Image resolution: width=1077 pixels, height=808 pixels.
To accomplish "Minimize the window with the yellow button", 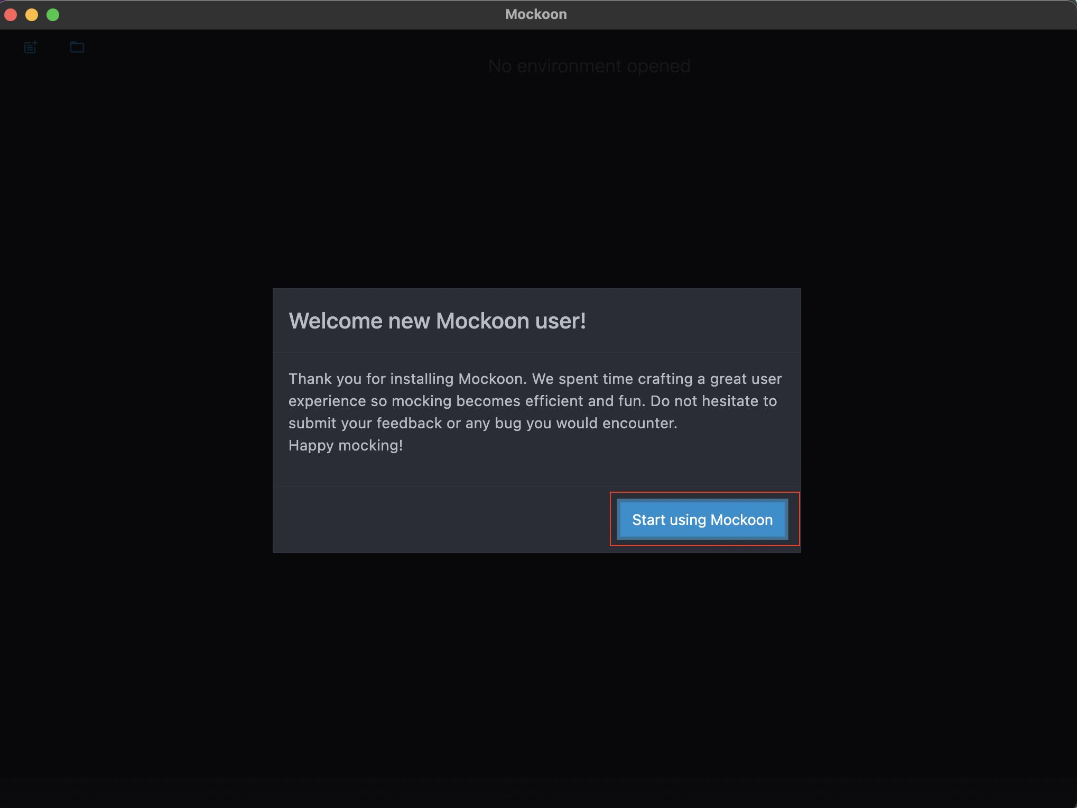I will 32,15.
